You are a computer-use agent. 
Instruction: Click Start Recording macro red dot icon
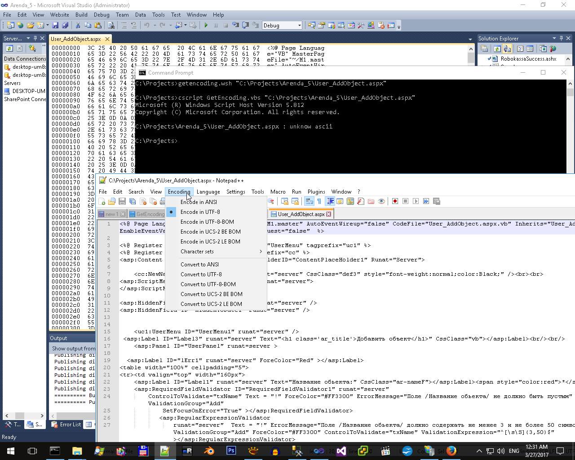tap(395, 201)
